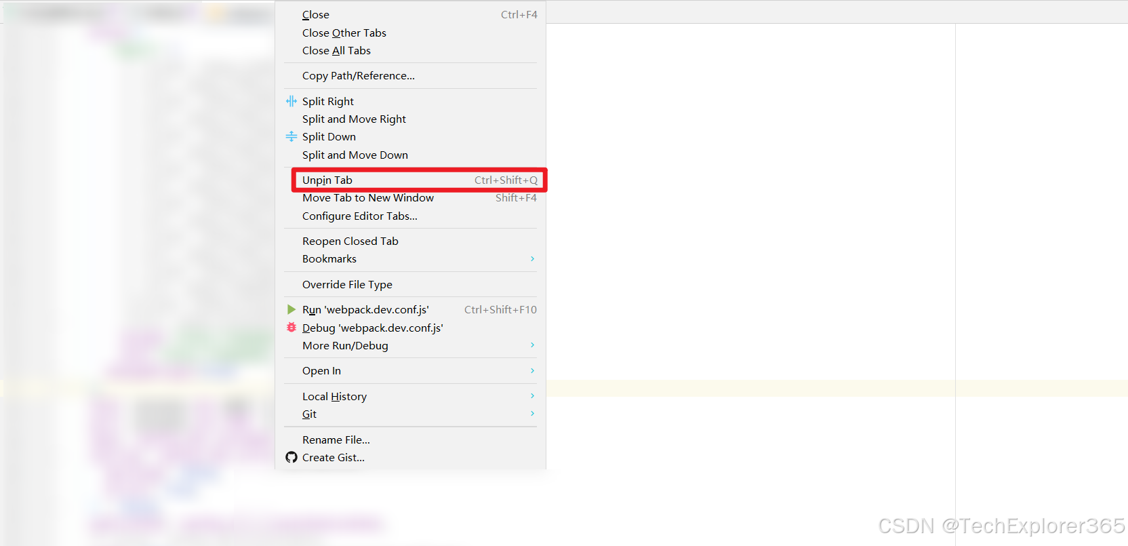Click the Git menu label
1128x546 pixels.
coord(309,414)
